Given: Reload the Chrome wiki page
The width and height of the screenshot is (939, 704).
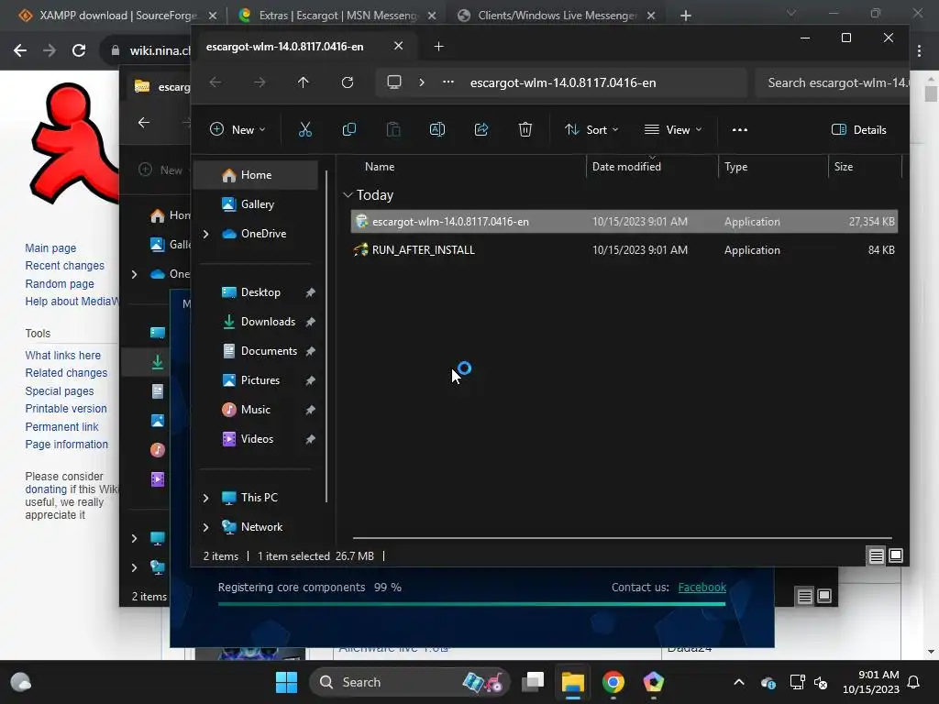Looking at the screenshot, I should pyautogui.click(x=79, y=51).
